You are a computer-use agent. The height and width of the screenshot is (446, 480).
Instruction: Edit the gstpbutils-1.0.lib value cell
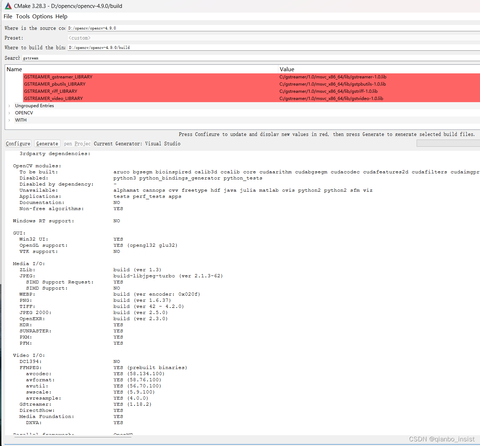click(379, 84)
